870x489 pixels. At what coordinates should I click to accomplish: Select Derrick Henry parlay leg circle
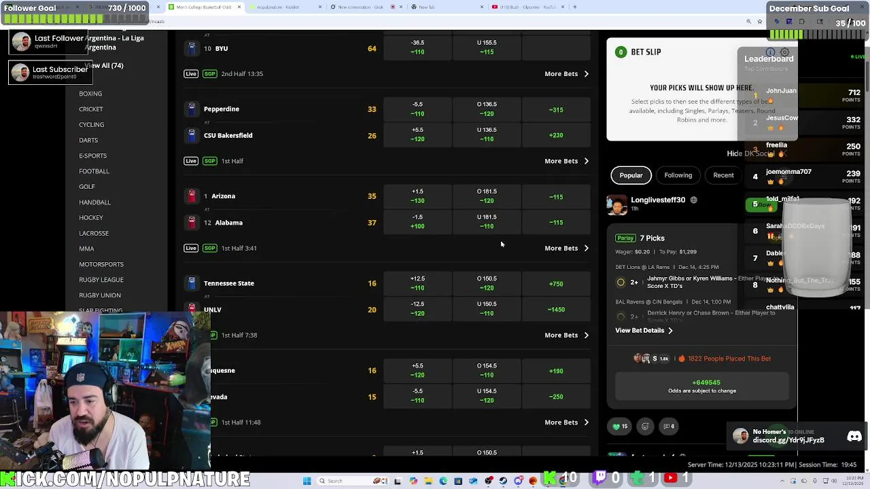621,316
